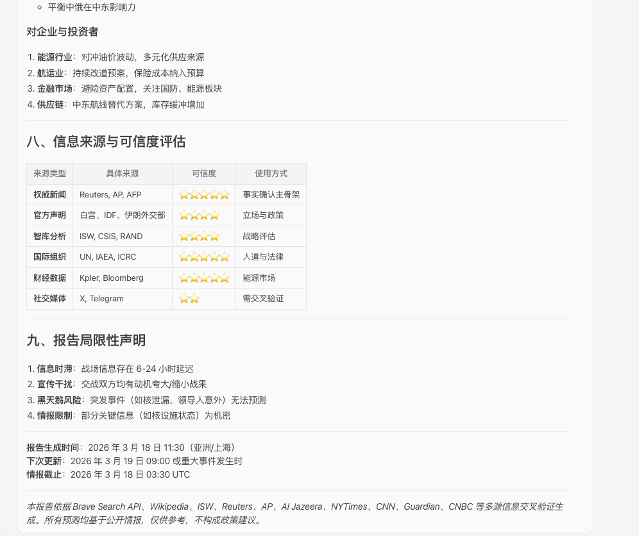639x536 pixels.
Task: Click the first star in 社交媒体 rating
Action: click(184, 298)
